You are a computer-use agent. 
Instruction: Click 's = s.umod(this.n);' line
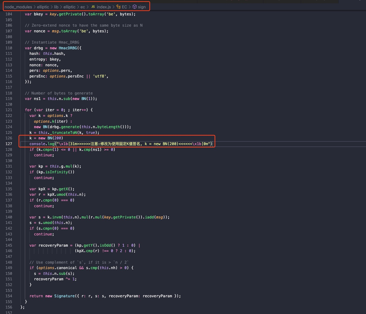point(51,223)
